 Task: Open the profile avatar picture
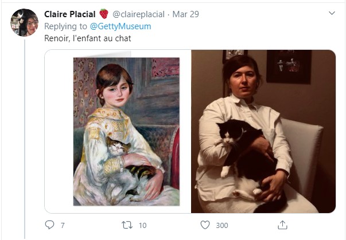25,23
